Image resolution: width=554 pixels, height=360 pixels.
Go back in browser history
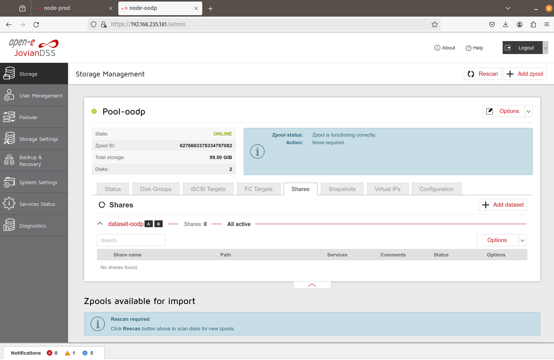[9, 24]
